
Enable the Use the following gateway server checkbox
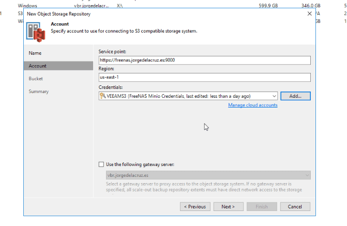[x=101, y=164]
